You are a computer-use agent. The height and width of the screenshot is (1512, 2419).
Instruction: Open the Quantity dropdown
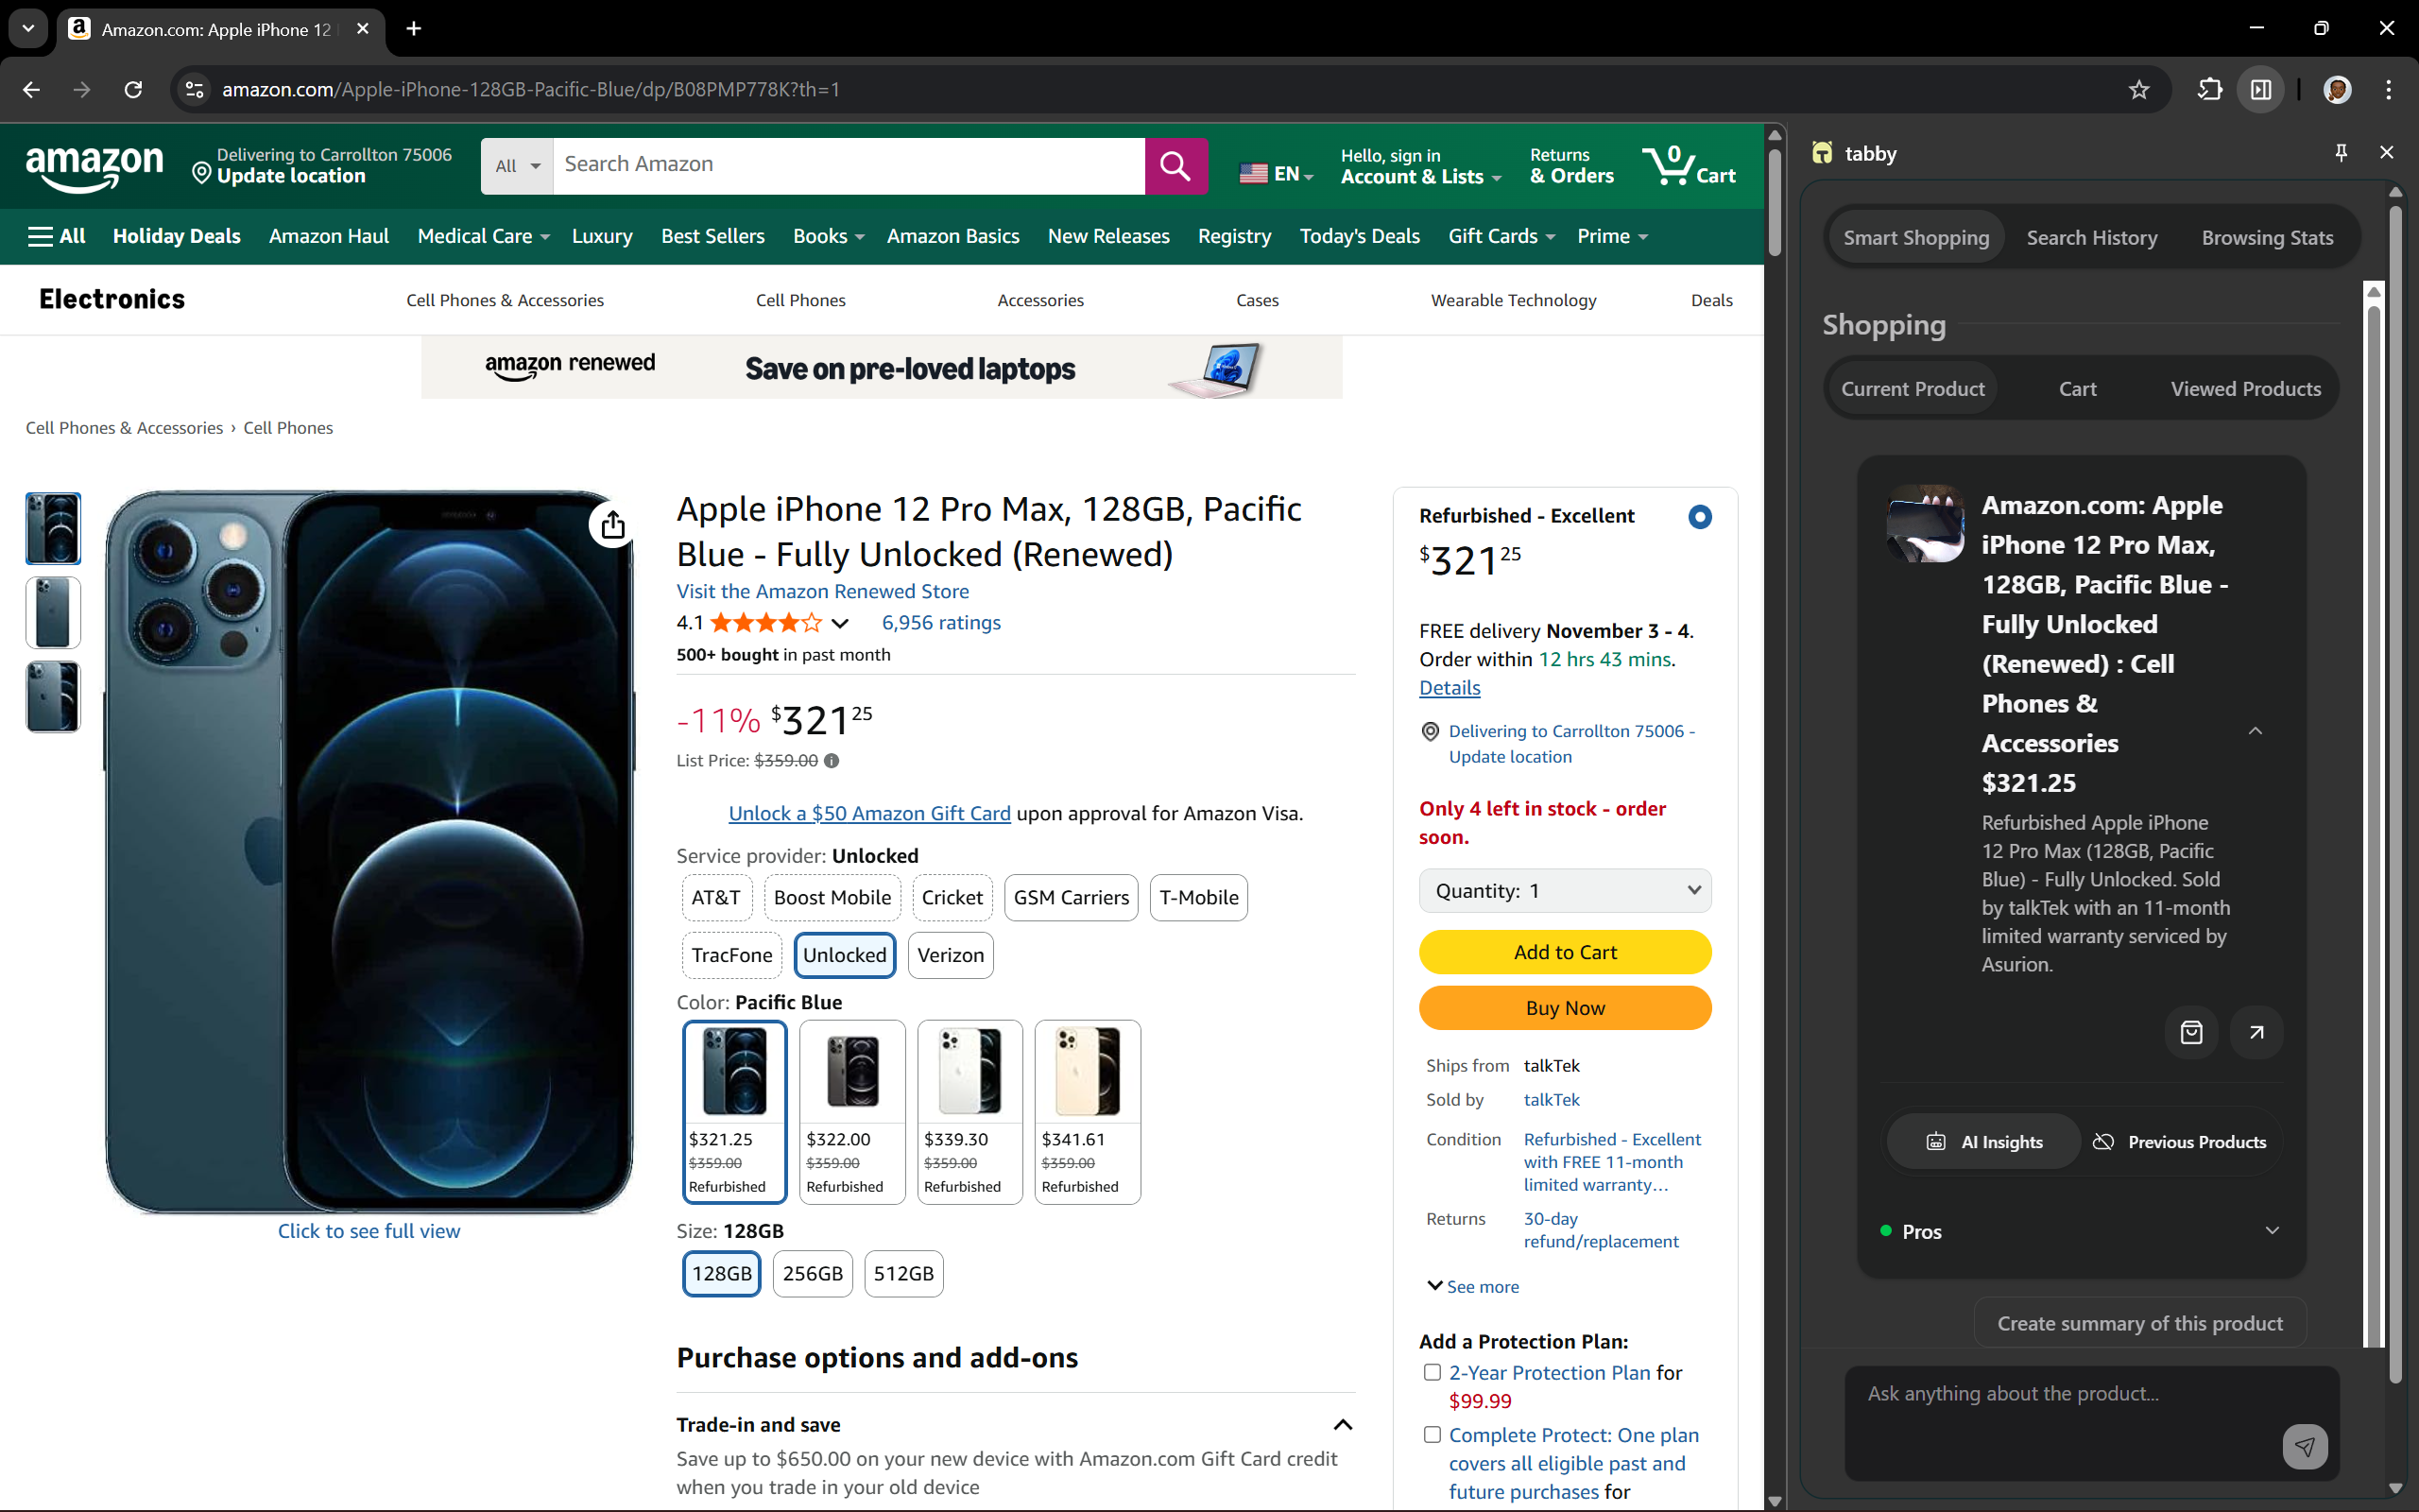[1565, 890]
